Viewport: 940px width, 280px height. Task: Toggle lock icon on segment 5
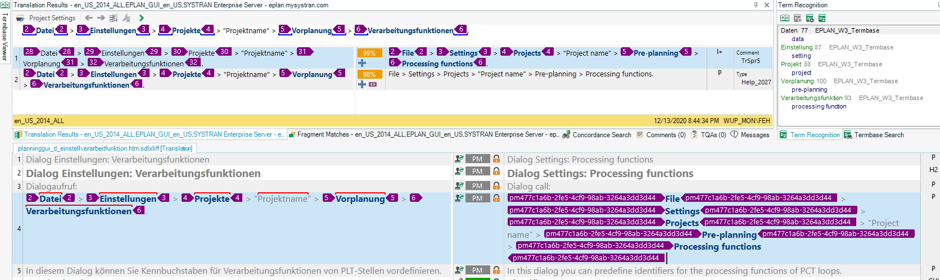496,270
